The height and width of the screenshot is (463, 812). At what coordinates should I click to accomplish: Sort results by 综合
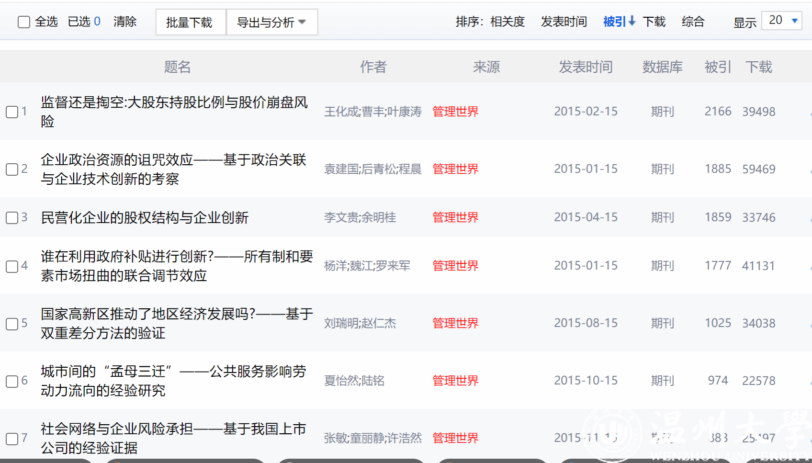pyautogui.click(x=693, y=22)
